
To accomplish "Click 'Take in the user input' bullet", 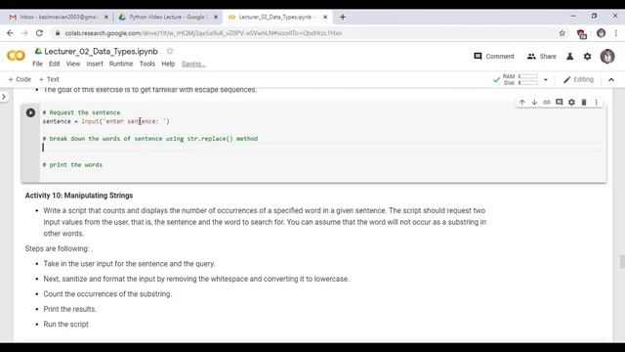I will pyautogui.click(x=129, y=264).
